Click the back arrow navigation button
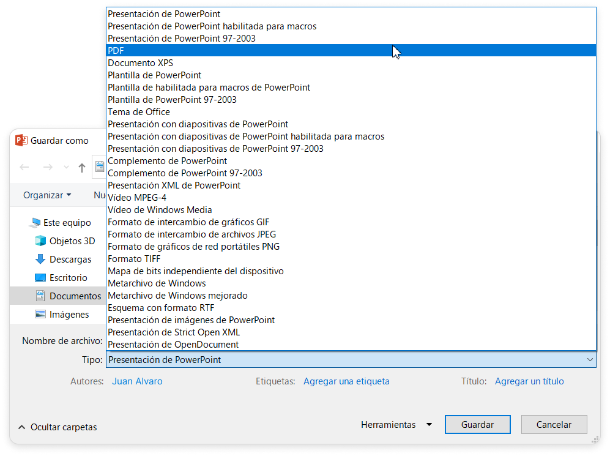610x456 pixels. pyautogui.click(x=25, y=167)
